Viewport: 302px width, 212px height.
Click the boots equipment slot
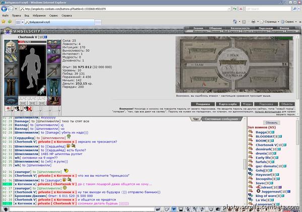54,101
